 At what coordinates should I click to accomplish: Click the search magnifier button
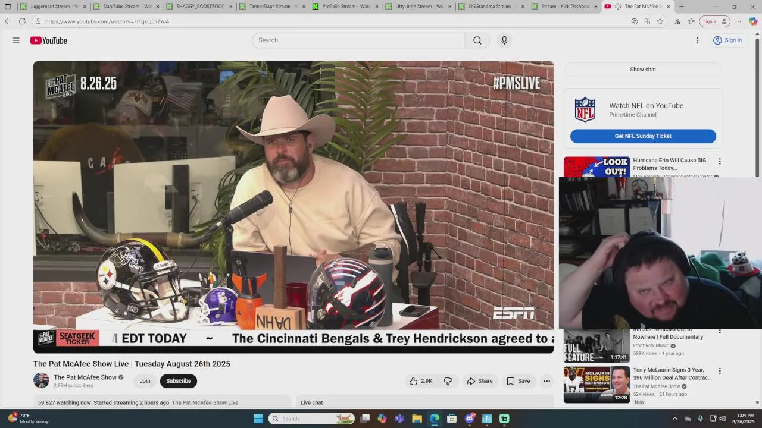click(x=477, y=40)
